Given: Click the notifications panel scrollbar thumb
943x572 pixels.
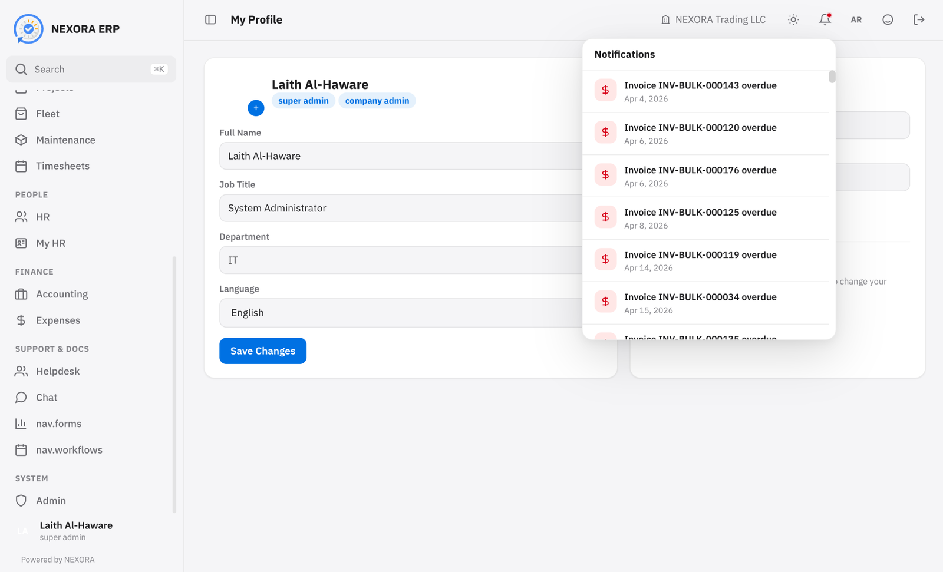Looking at the screenshot, I should click(x=832, y=77).
